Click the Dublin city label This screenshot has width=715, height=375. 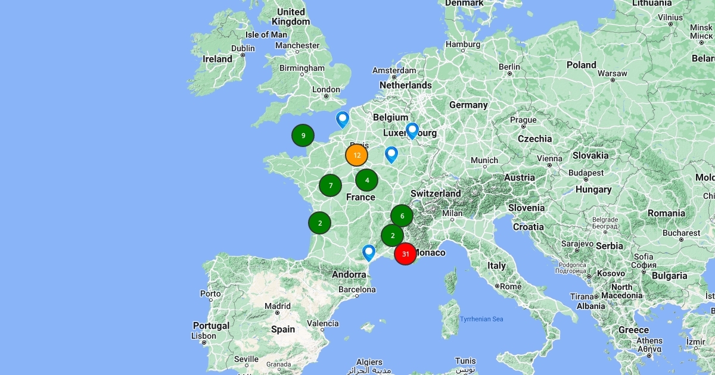tap(243, 49)
